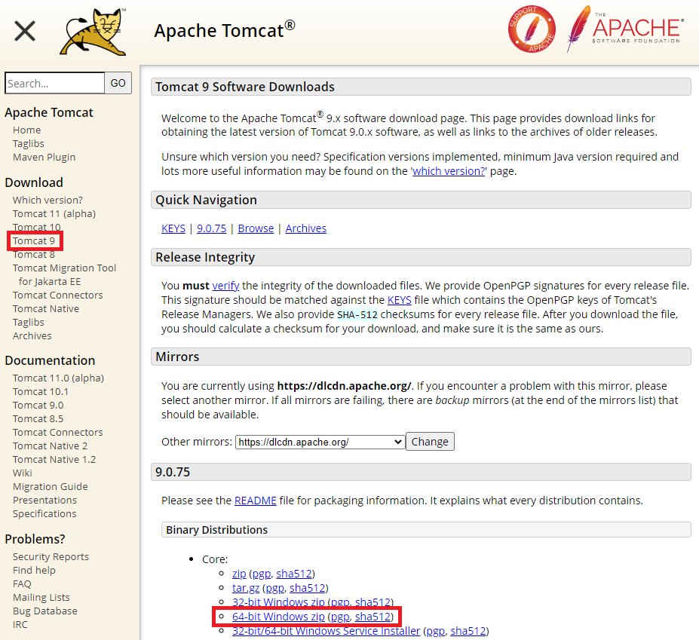Click Find help link

click(34, 571)
